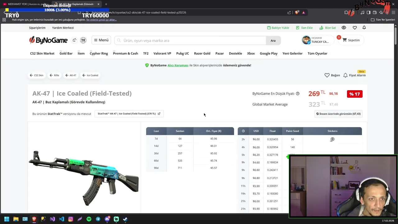
Task: Click the clock column header in listings table
Action: coord(243,131)
